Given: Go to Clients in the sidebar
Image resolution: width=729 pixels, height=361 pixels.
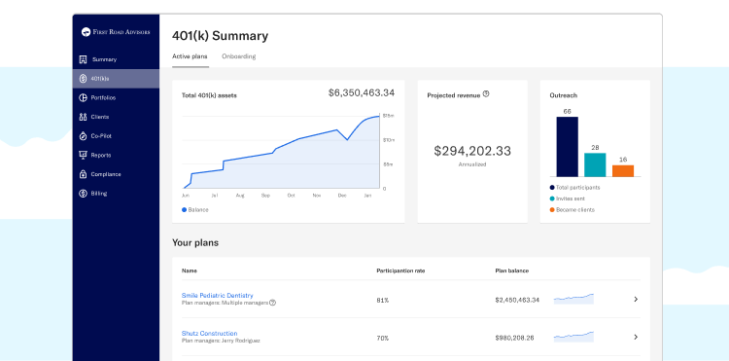Looking at the screenshot, I should coord(116,117).
